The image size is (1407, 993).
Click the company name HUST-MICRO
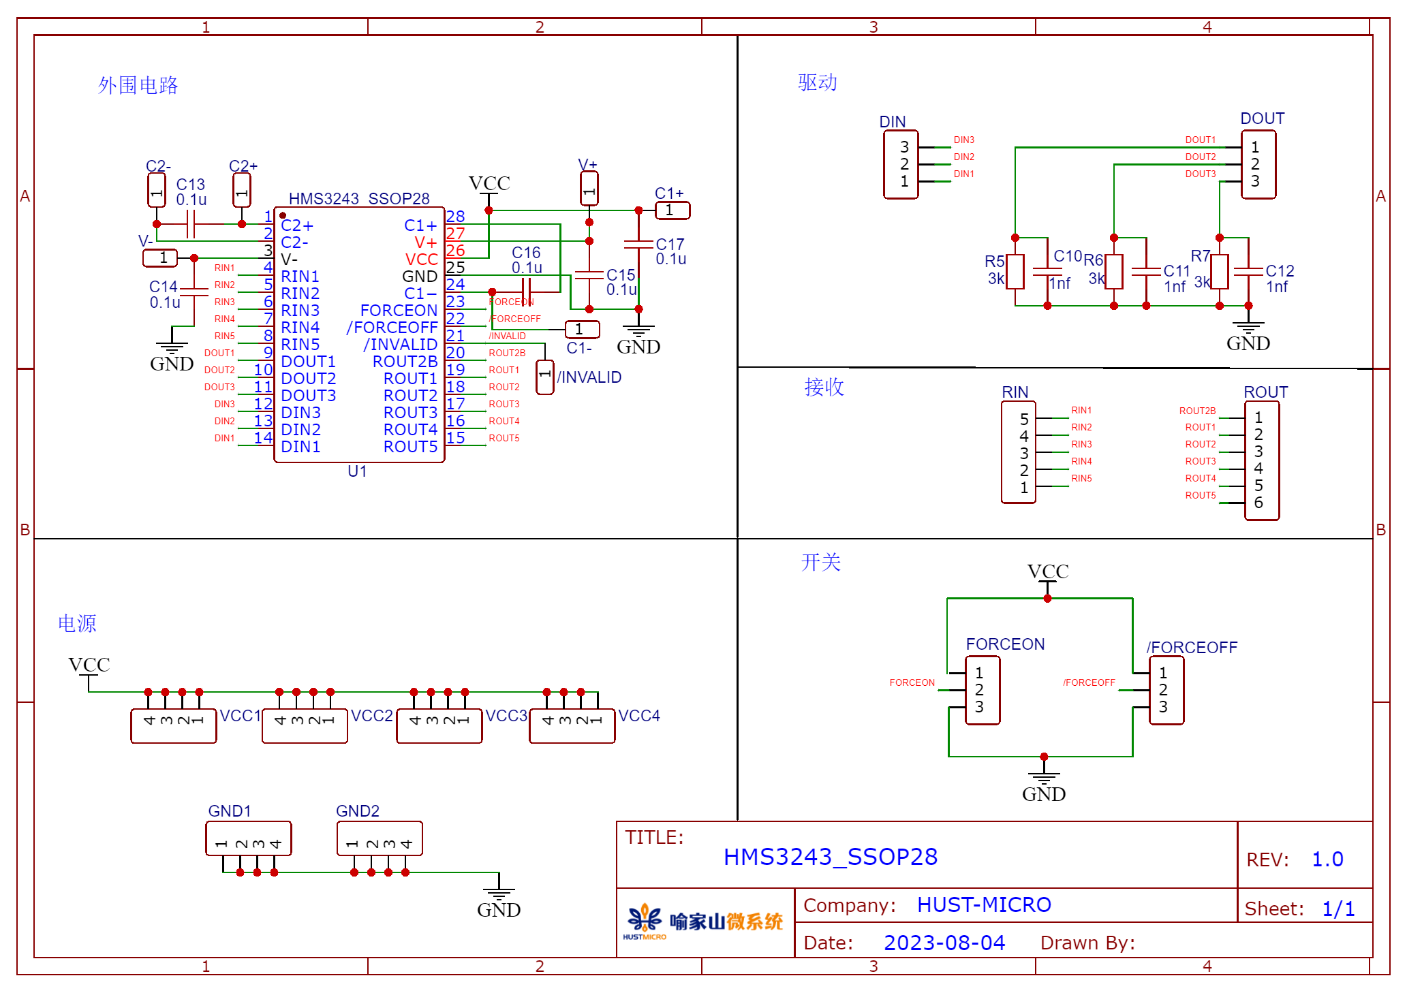pyautogui.click(x=984, y=904)
